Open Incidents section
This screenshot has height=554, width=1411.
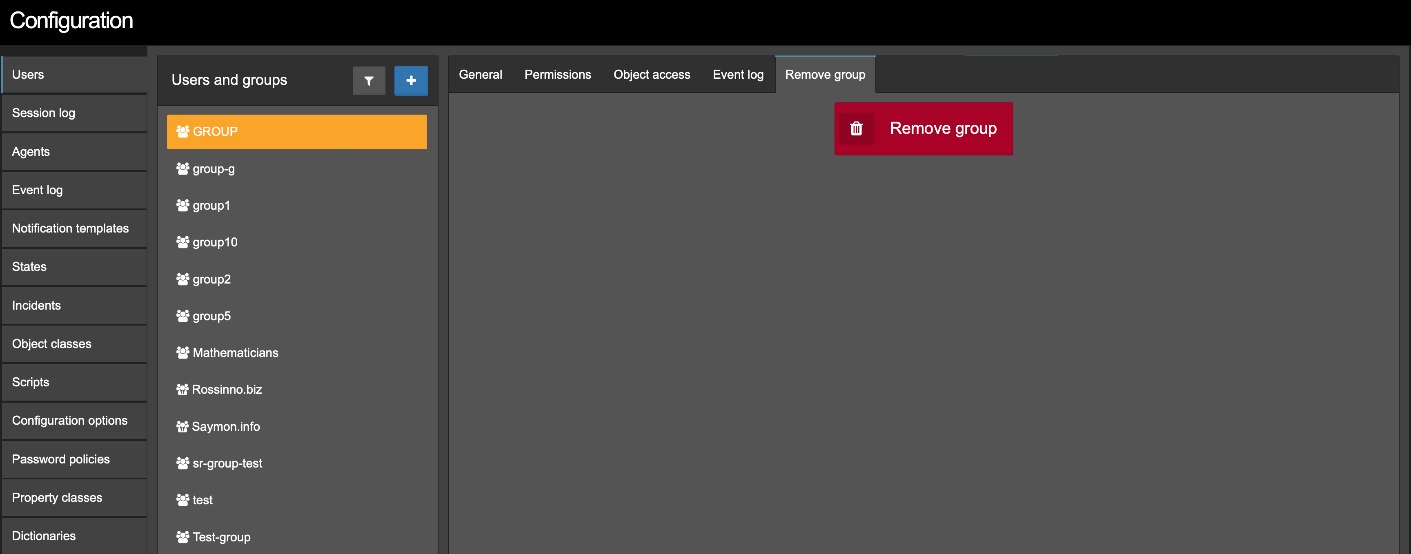pyautogui.click(x=74, y=306)
